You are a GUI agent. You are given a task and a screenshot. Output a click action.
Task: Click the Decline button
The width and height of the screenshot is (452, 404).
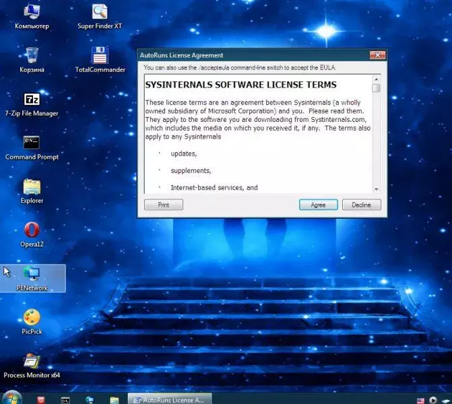click(x=362, y=205)
